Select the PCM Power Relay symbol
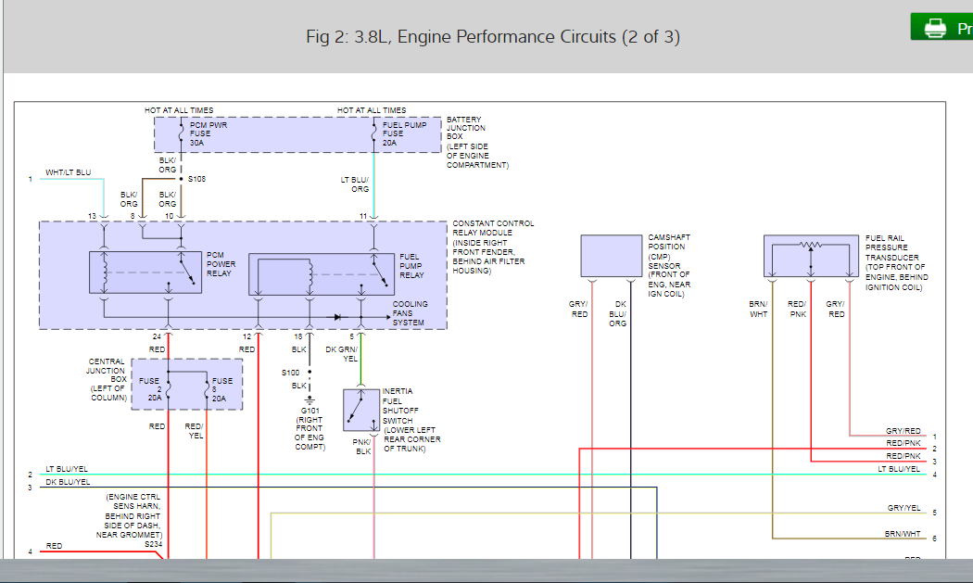The width and height of the screenshot is (973, 583). (145, 271)
